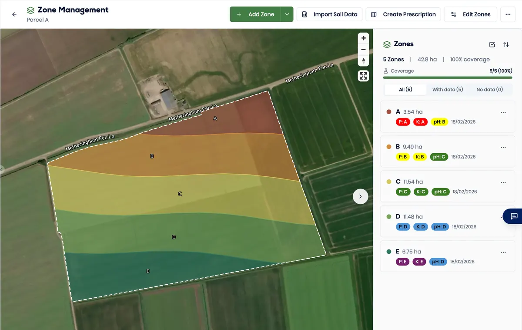Click the Zones panel layers icon
Image resolution: width=522 pixels, height=330 pixels.
point(387,44)
